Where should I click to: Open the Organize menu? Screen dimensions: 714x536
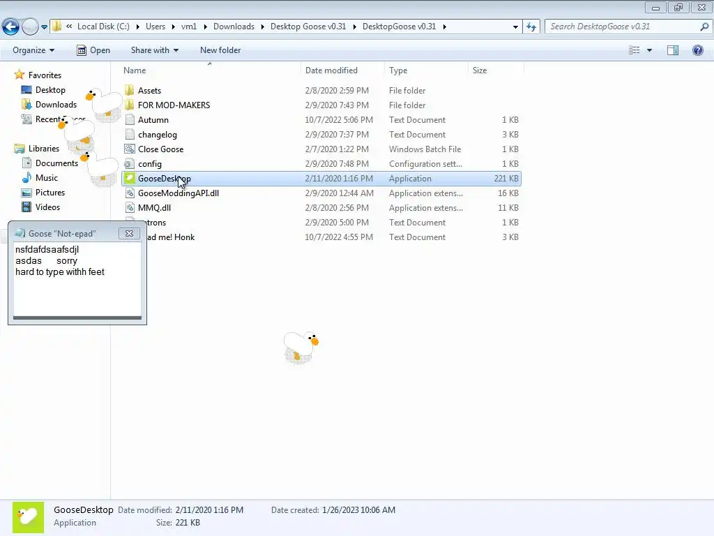(33, 50)
